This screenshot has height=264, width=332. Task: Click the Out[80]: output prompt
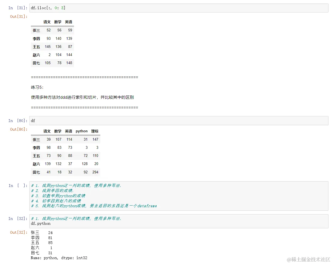(x=19, y=129)
